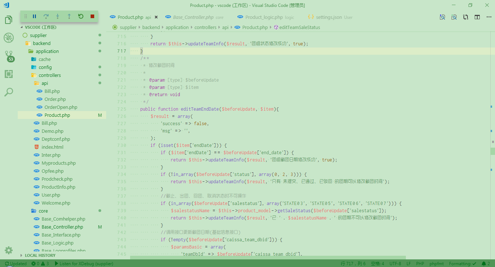Screen dimensions: 495x267
Task: Open changes compare icon in editor toolbar
Action: [x=466, y=17]
